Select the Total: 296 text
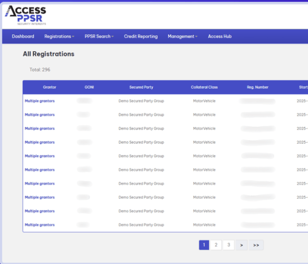The width and height of the screenshot is (308, 264). tap(40, 70)
